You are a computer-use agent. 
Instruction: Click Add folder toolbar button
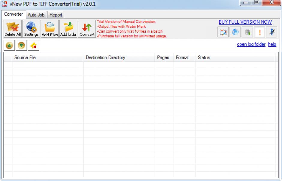(68, 29)
